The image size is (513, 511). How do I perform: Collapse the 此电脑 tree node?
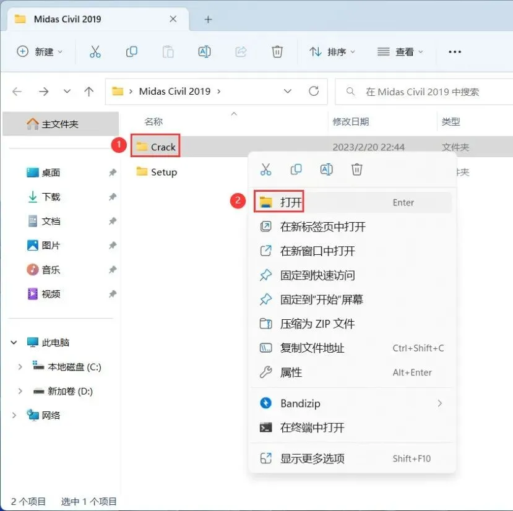(x=14, y=343)
